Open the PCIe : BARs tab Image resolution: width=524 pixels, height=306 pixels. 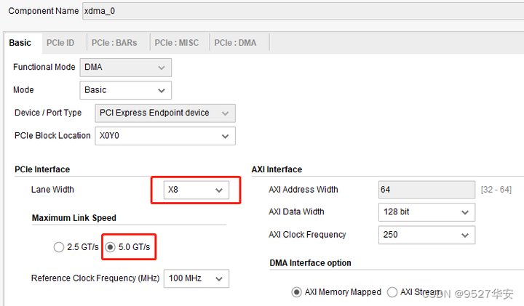click(x=119, y=43)
